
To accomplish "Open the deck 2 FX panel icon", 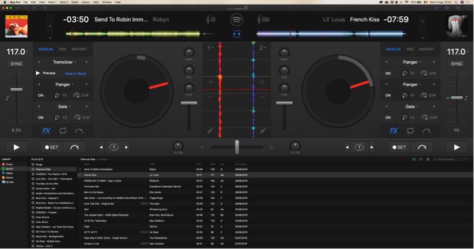I will pyautogui.click(x=393, y=131).
